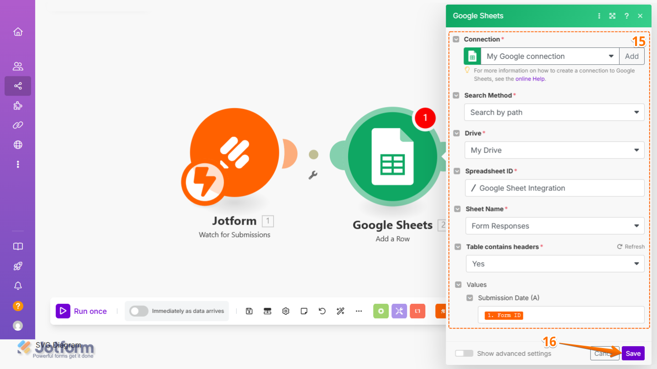
Task: Click the save icon in the bottom toolbar
Action: pos(249,311)
